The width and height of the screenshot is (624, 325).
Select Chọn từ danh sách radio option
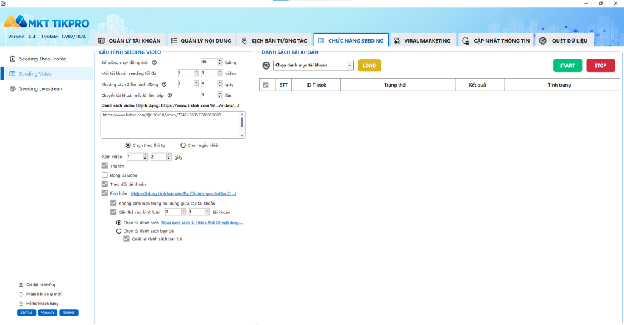(119, 223)
